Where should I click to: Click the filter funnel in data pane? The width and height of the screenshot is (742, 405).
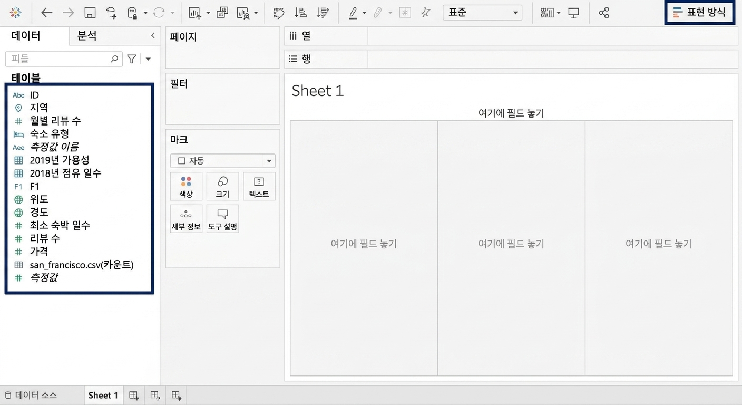tap(132, 59)
